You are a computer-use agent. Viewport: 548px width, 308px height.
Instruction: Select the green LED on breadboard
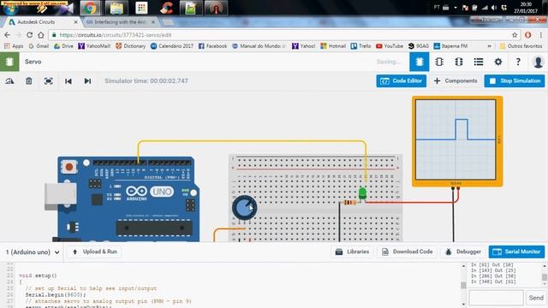point(362,193)
